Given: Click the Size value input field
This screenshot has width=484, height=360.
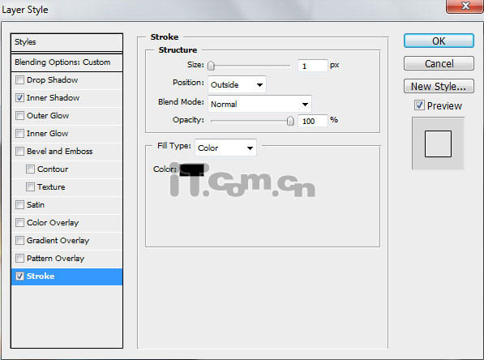Looking at the screenshot, I should (x=312, y=66).
